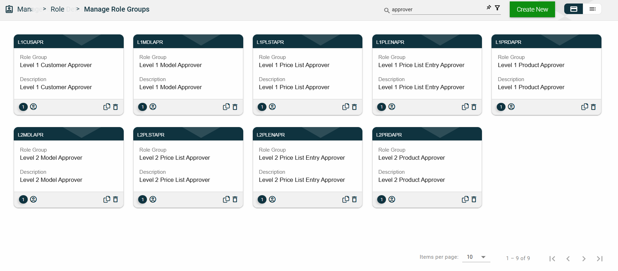Viewport: 618px width, 271px height.
Task: Delete the L1MDLAPR role group
Action: 235,107
